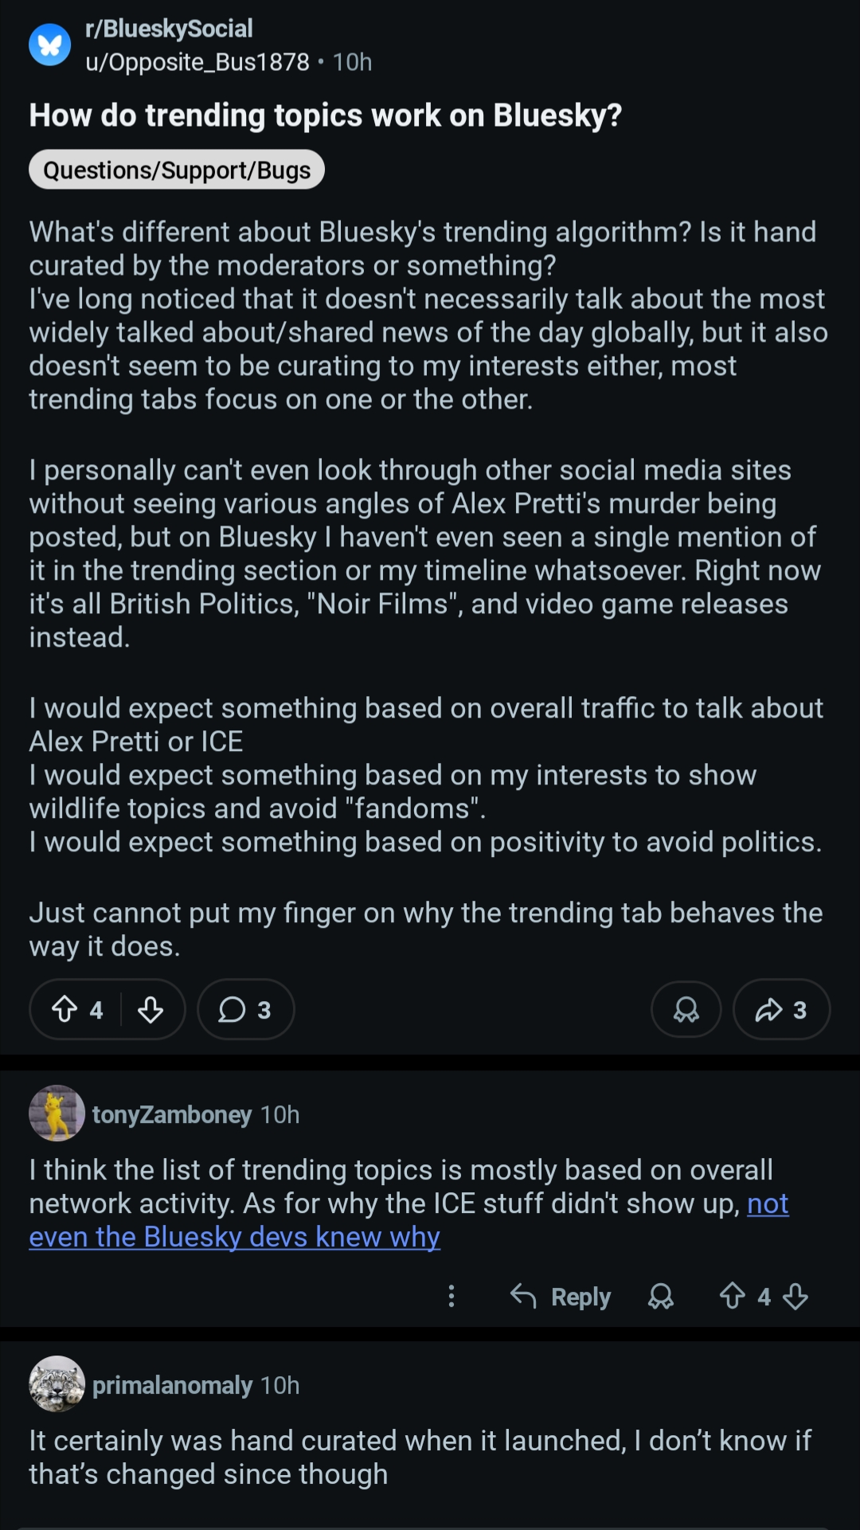
Task: Select the Questions/Support/Bugs flair tag
Action: (x=177, y=170)
